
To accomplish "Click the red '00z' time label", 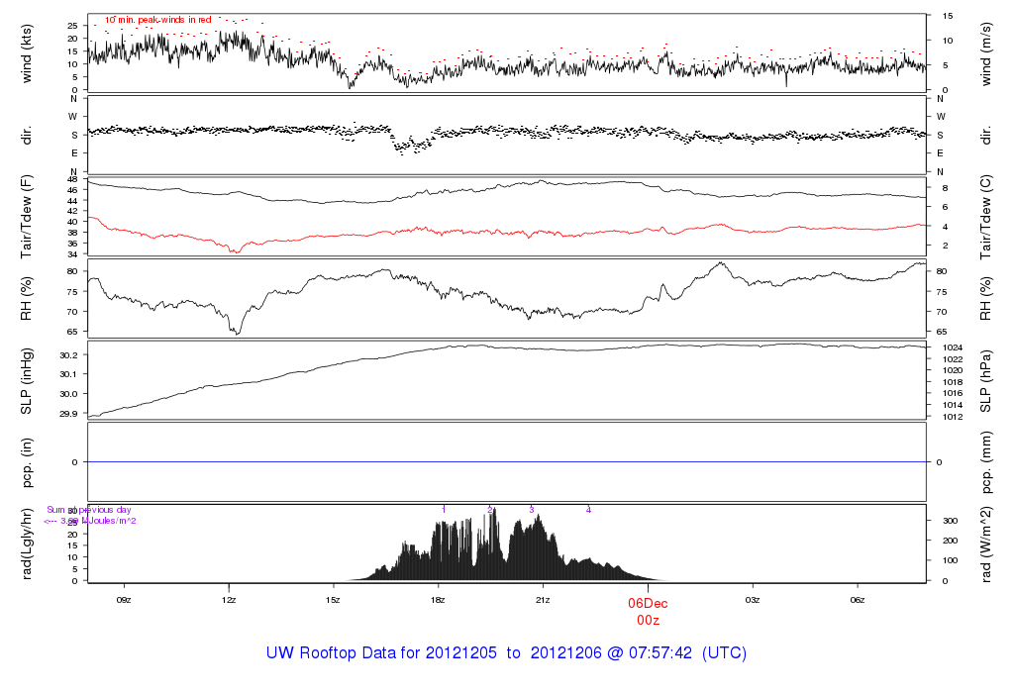I will click(x=648, y=621).
